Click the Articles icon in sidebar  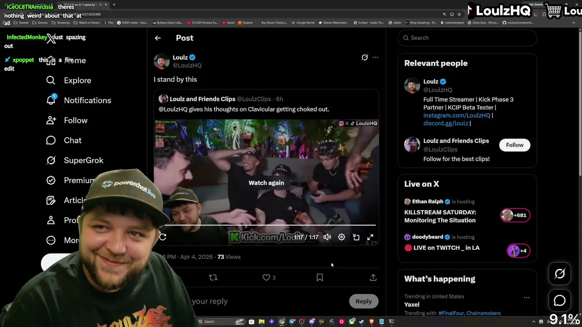pyautogui.click(x=51, y=200)
